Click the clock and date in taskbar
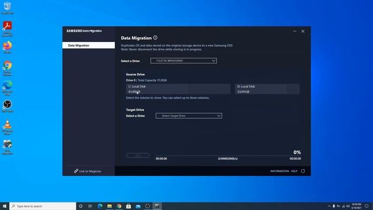The image size is (373, 210). (x=356, y=206)
